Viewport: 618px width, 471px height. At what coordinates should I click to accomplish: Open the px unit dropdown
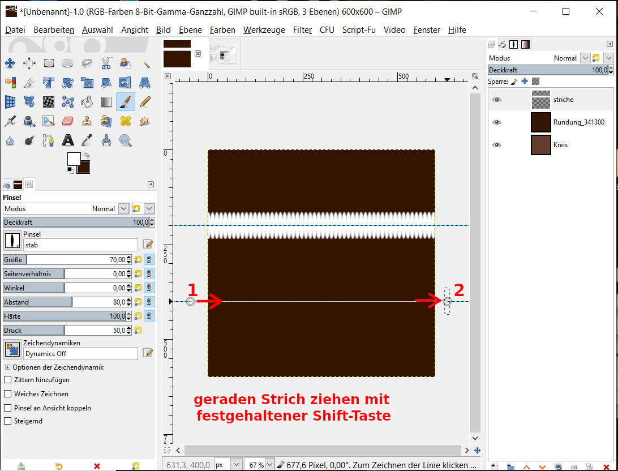click(x=236, y=465)
